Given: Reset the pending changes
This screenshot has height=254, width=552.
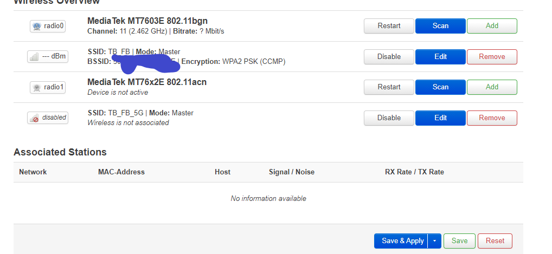Looking at the screenshot, I should [x=495, y=241].
